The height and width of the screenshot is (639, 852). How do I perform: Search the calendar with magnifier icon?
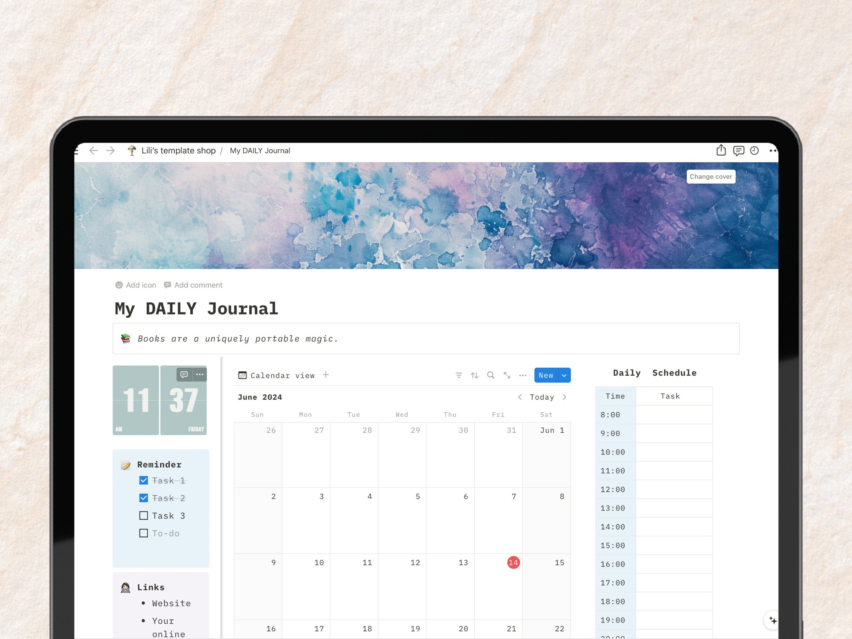[x=491, y=375]
